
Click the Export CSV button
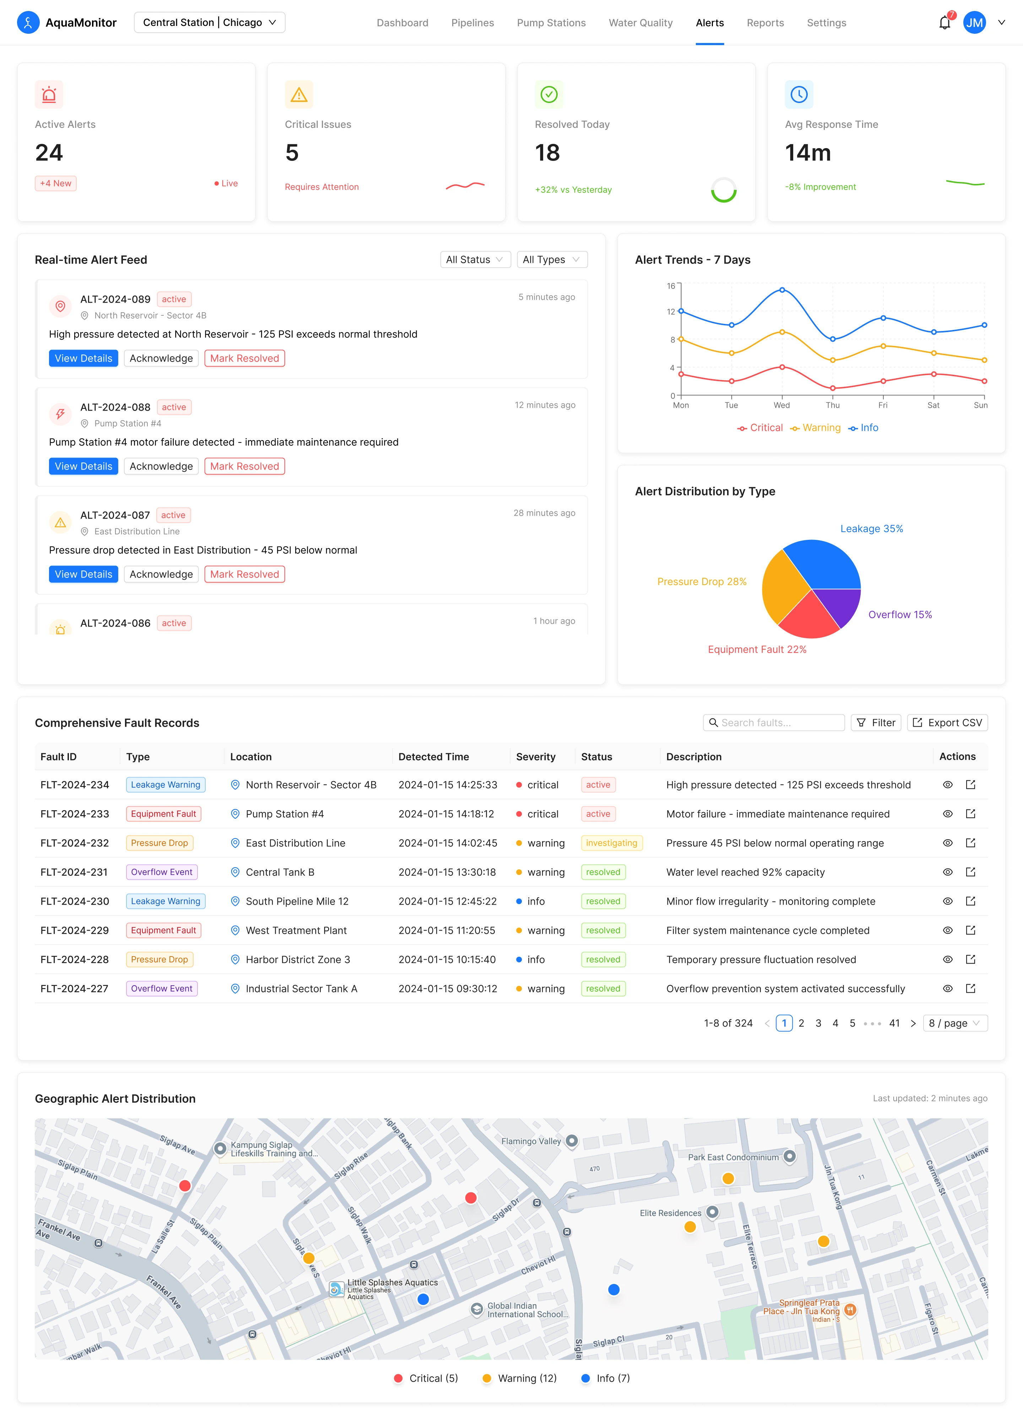click(947, 722)
